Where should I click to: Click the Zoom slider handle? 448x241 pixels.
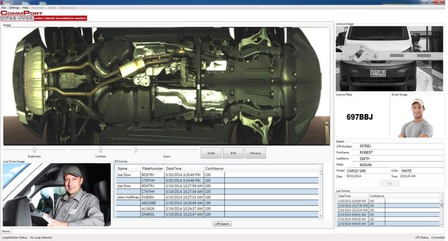(x=136, y=149)
